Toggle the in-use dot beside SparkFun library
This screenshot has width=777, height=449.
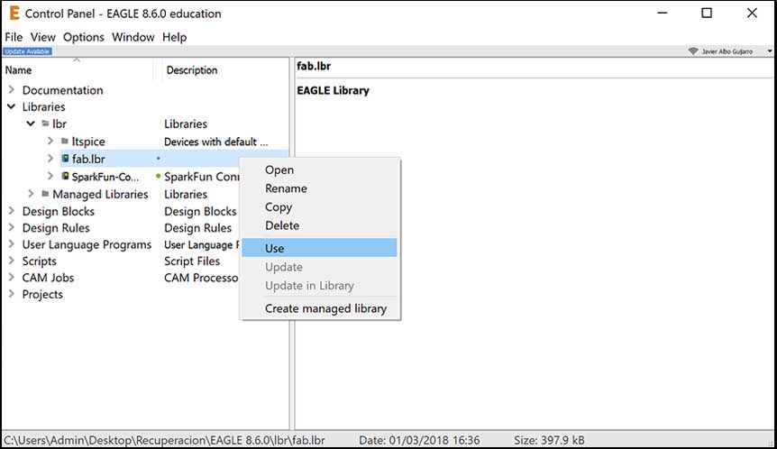click(158, 177)
